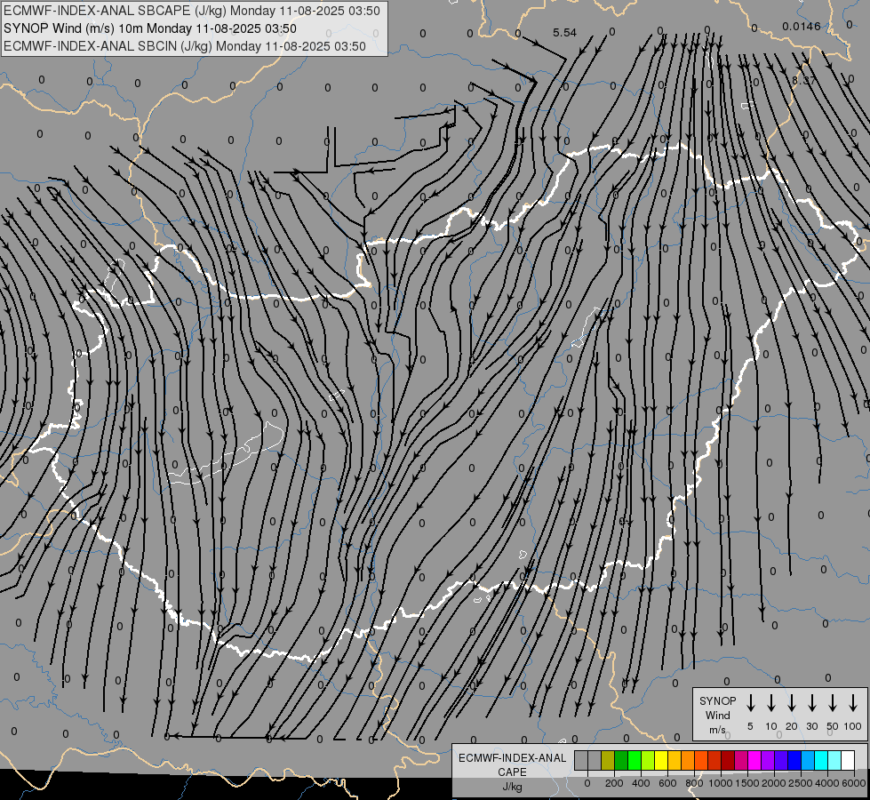Click the ECMWF-INDEX-ANAL SBCIN title line
The height and width of the screenshot is (800, 870).
[185, 46]
